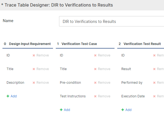The width and height of the screenshot is (164, 120).
Task: Remove Pre-condition field from Verification Test Case
Action: point(102,83)
